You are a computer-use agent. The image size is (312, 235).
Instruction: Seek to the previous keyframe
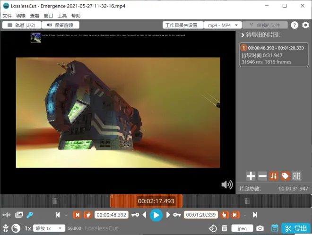tap(135, 215)
